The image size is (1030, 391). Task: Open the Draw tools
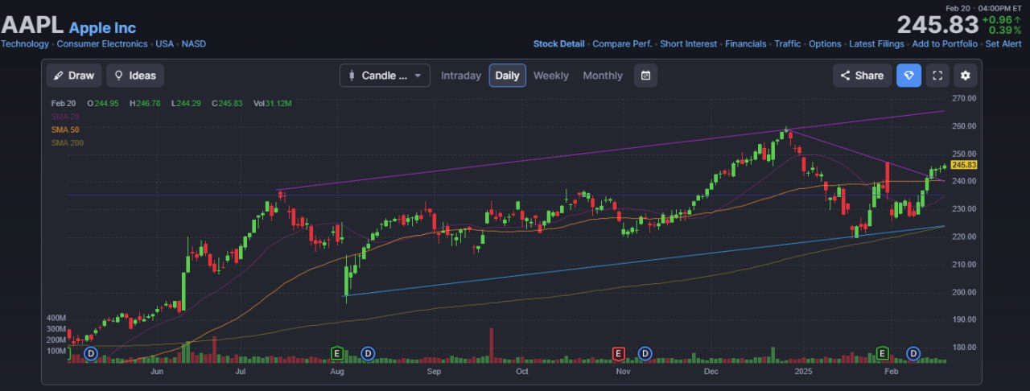pos(73,76)
